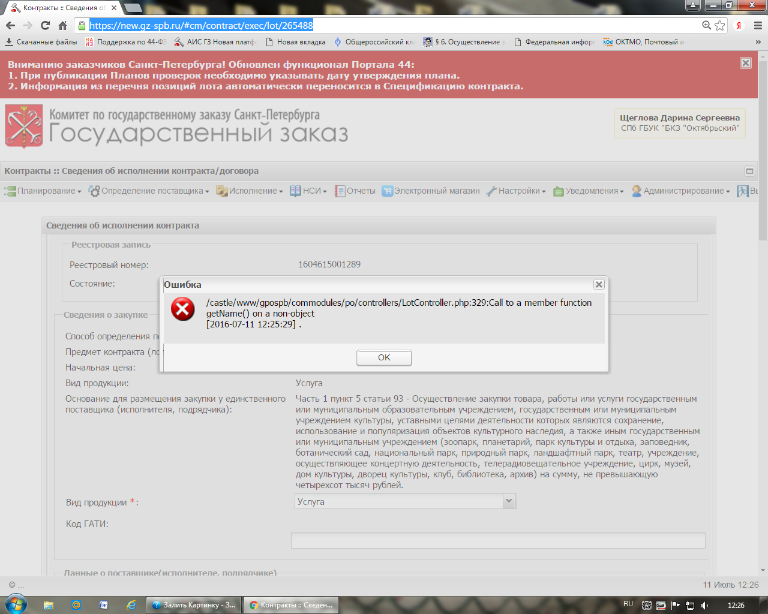Image resolution: width=768 pixels, height=614 pixels.
Task: Open the Федеральная инфор bookmark
Action: click(554, 42)
